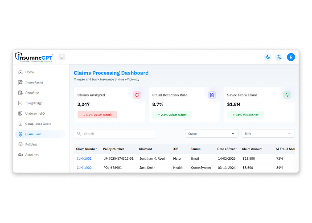Open claim CLM-1001 link
The height and width of the screenshot is (223, 312).
coord(84,158)
